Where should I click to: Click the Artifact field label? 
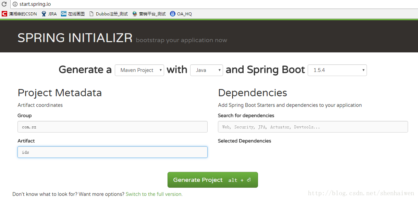tap(26, 141)
